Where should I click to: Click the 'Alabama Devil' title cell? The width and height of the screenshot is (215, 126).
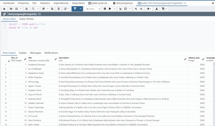point(43,99)
